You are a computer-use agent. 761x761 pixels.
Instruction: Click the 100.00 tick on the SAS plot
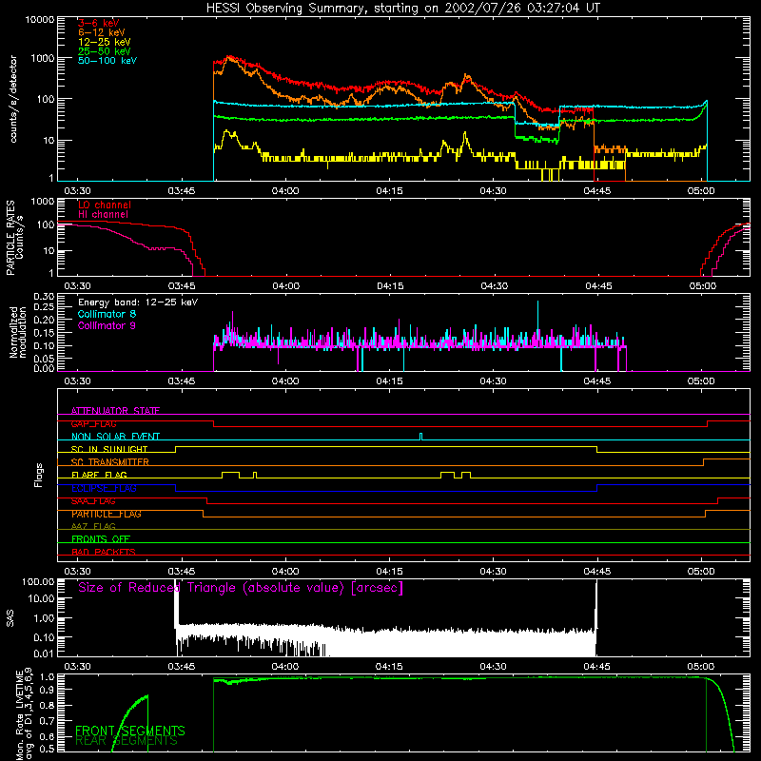coord(38,581)
